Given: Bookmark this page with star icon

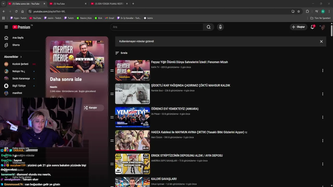Looking at the screenshot, I should click(x=299, y=11).
